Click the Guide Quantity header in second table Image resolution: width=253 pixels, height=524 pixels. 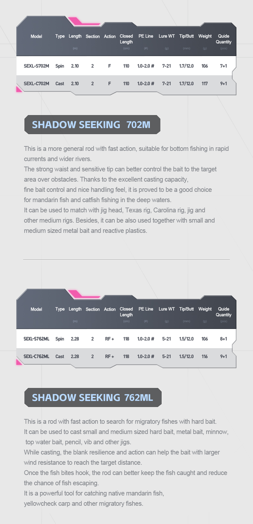224,312
